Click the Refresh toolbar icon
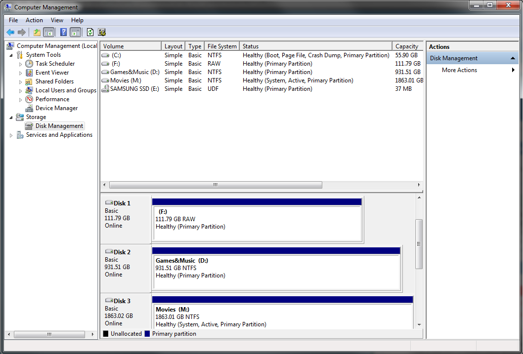 [90, 32]
